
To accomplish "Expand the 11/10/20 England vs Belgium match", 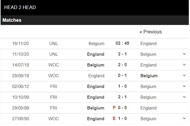I will (x=184, y=54).
